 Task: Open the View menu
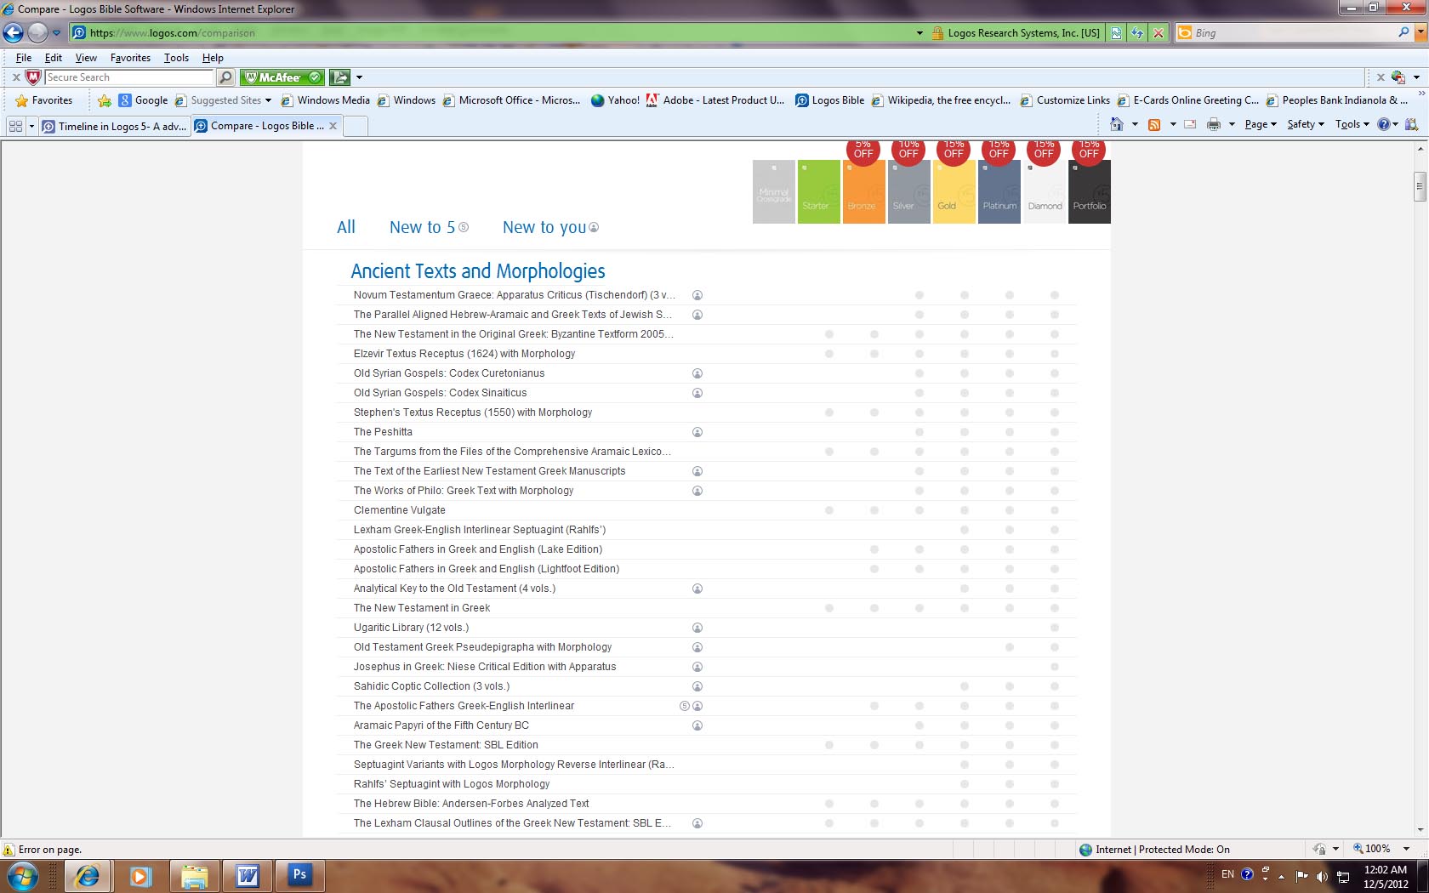[86, 58]
